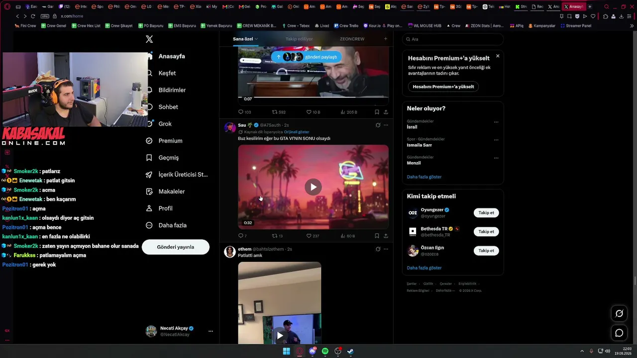Like Sau's post with 237 likes
The width and height of the screenshot is (637, 358).
tap(313, 236)
